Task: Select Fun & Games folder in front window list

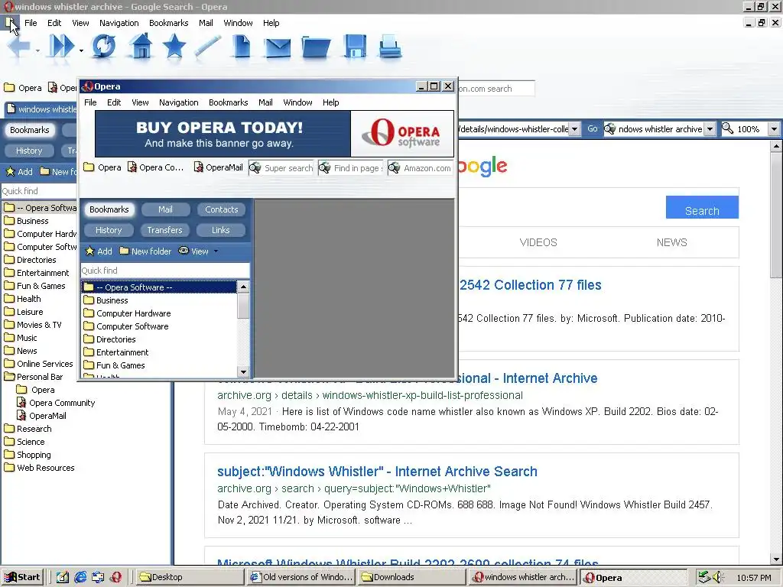Action: pyautogui.click(x=115, y=365)
